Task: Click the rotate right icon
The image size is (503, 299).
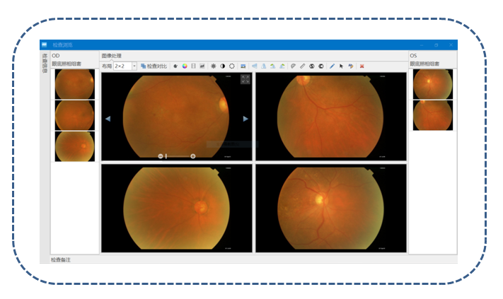Action: [282, 66]
